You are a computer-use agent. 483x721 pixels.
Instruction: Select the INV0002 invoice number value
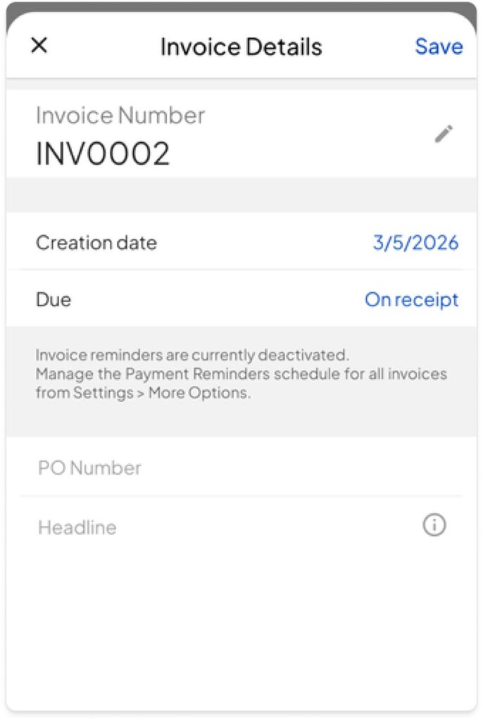click(103, 154)
